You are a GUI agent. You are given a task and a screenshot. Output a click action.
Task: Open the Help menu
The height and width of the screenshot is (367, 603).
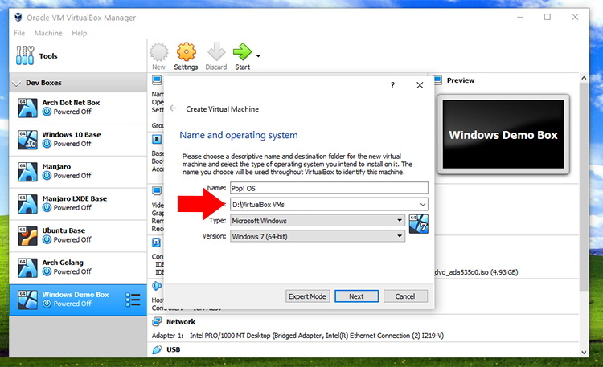(80, 33)
